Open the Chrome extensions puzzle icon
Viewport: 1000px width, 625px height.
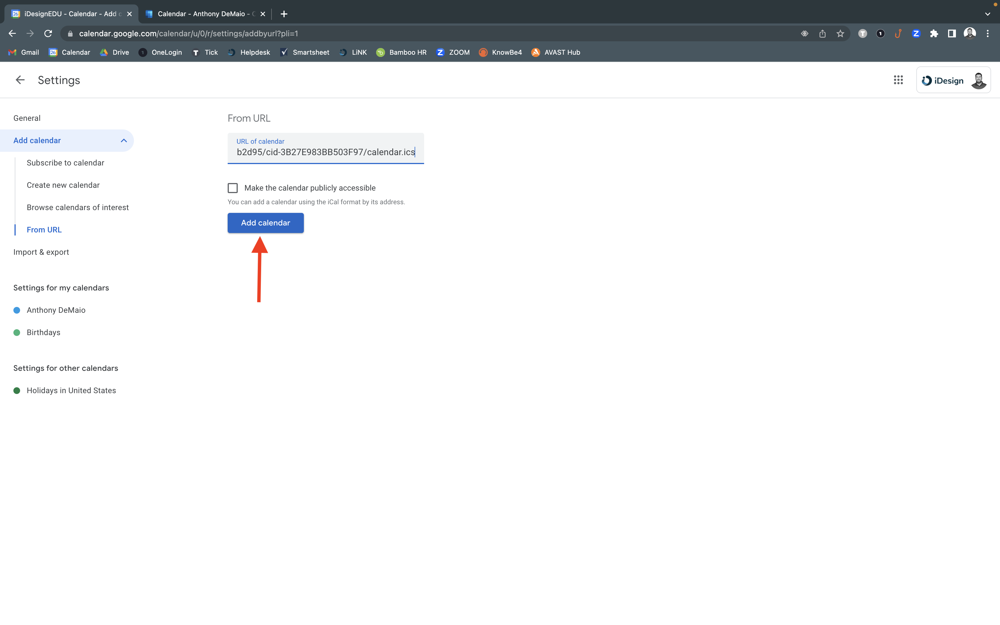(x=934, y=33)
